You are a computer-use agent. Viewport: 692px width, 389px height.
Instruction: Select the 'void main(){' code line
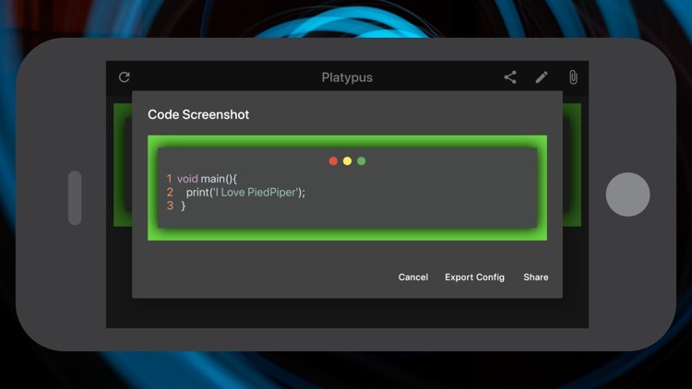click(207, 179)
